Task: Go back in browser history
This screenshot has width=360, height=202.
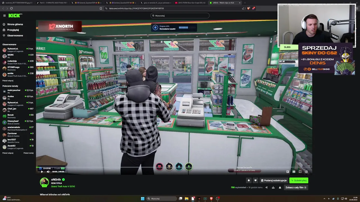Action: (x=3, y=8)
